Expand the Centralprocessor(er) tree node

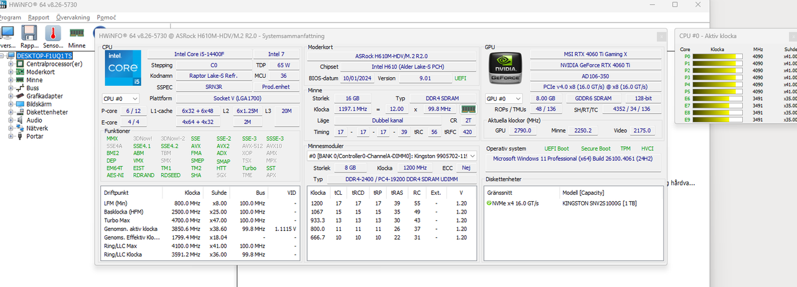pyautogui.click(x=11, y=64)
